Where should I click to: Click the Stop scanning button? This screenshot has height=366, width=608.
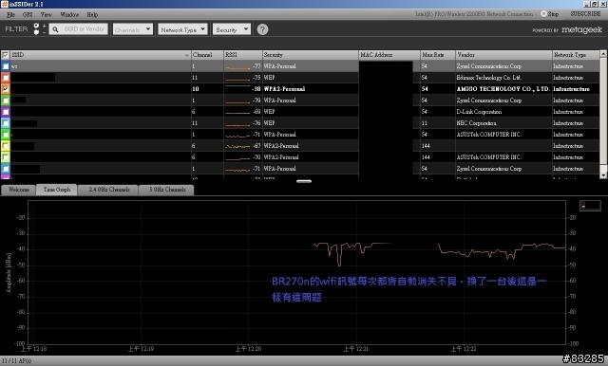[550, 14]
